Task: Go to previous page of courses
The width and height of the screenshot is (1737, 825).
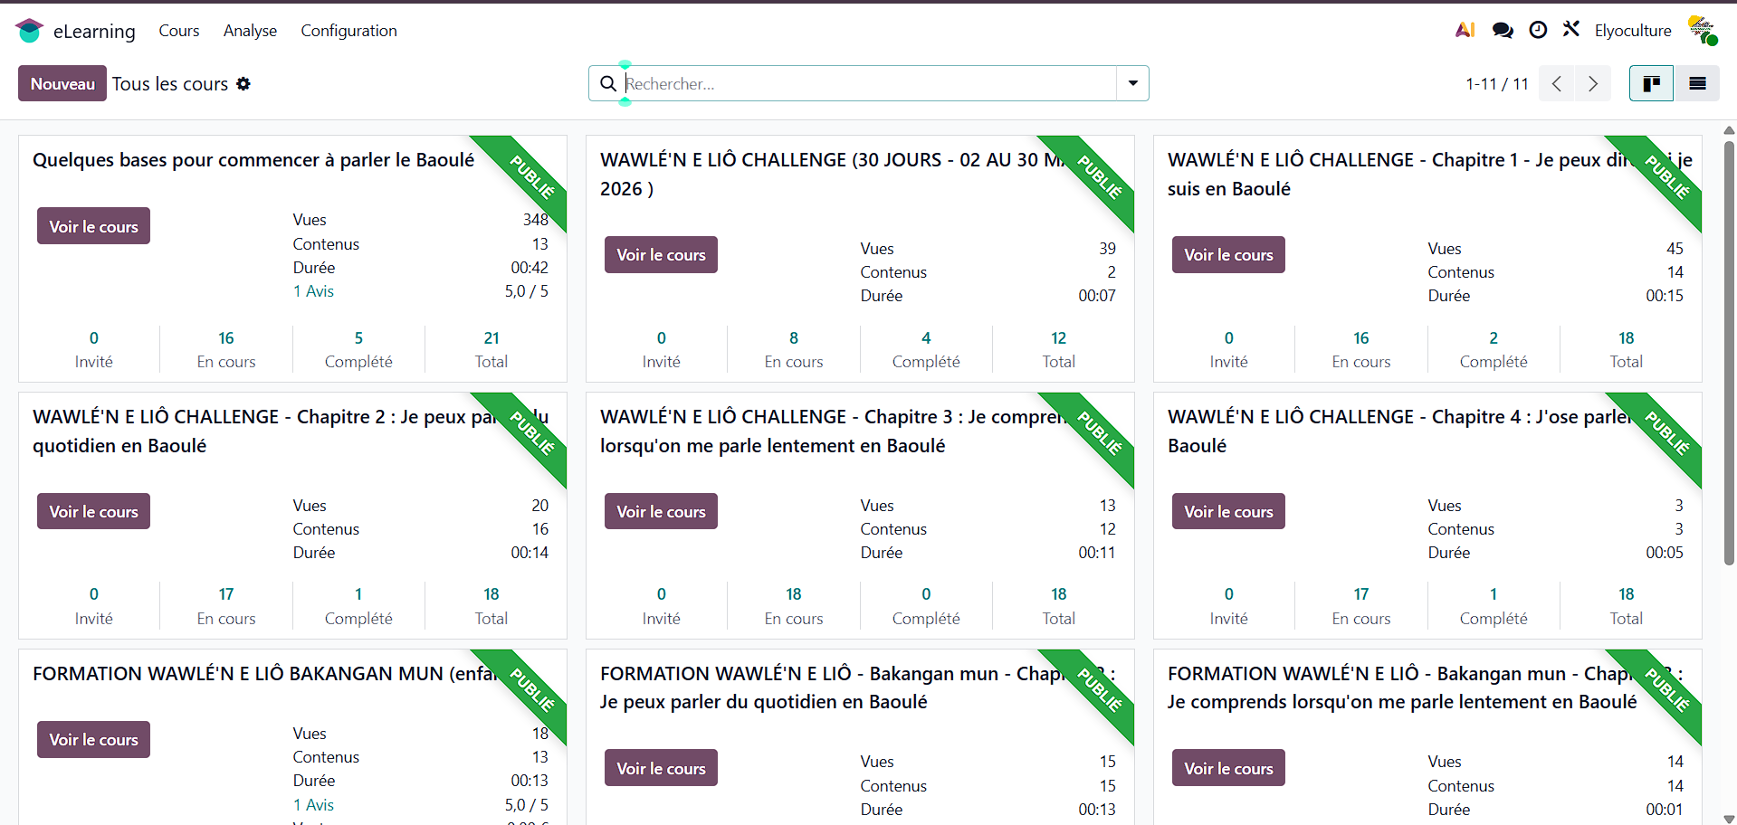Action: pos(1557,83)
